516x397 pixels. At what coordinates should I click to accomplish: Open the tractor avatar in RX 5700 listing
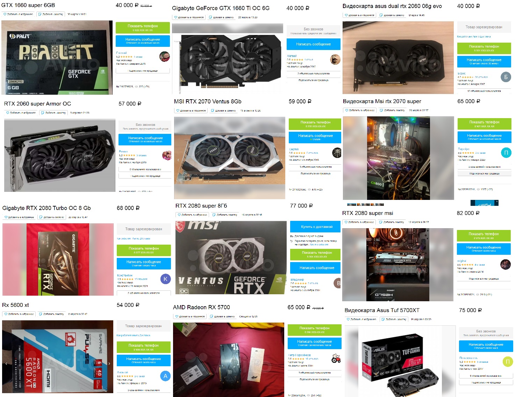point(336,358)
